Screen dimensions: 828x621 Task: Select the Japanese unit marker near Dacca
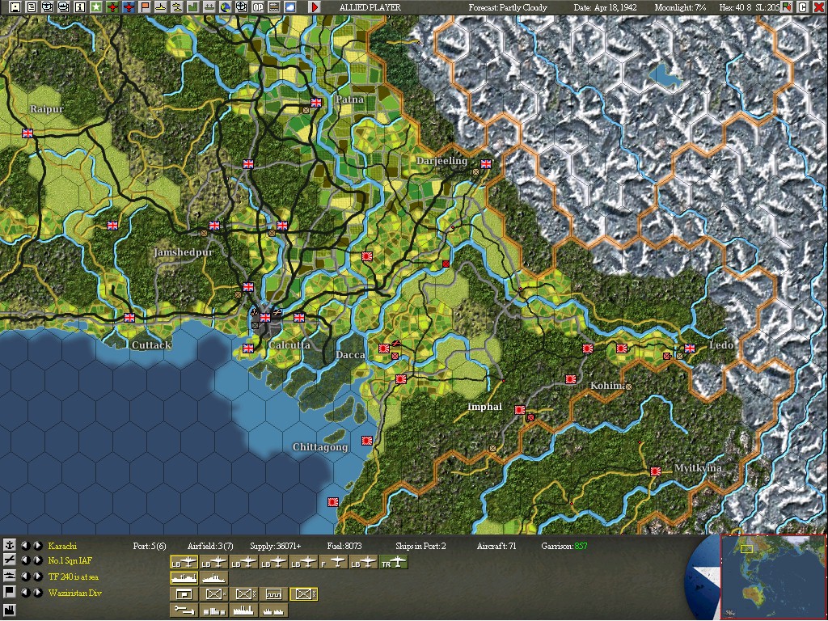(x=384, y=349)
